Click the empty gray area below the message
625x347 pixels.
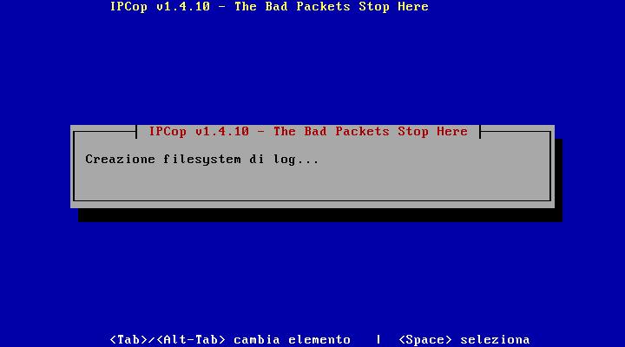pos(312,183)
